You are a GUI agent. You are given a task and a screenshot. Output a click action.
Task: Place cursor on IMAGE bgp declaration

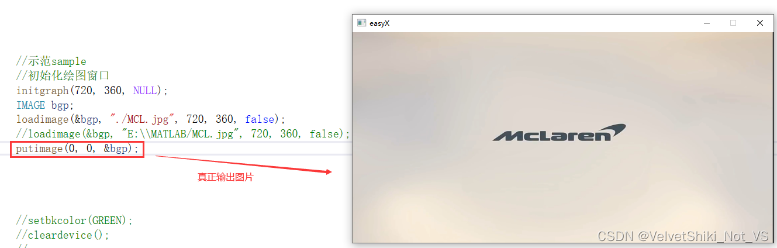(45, 105)
